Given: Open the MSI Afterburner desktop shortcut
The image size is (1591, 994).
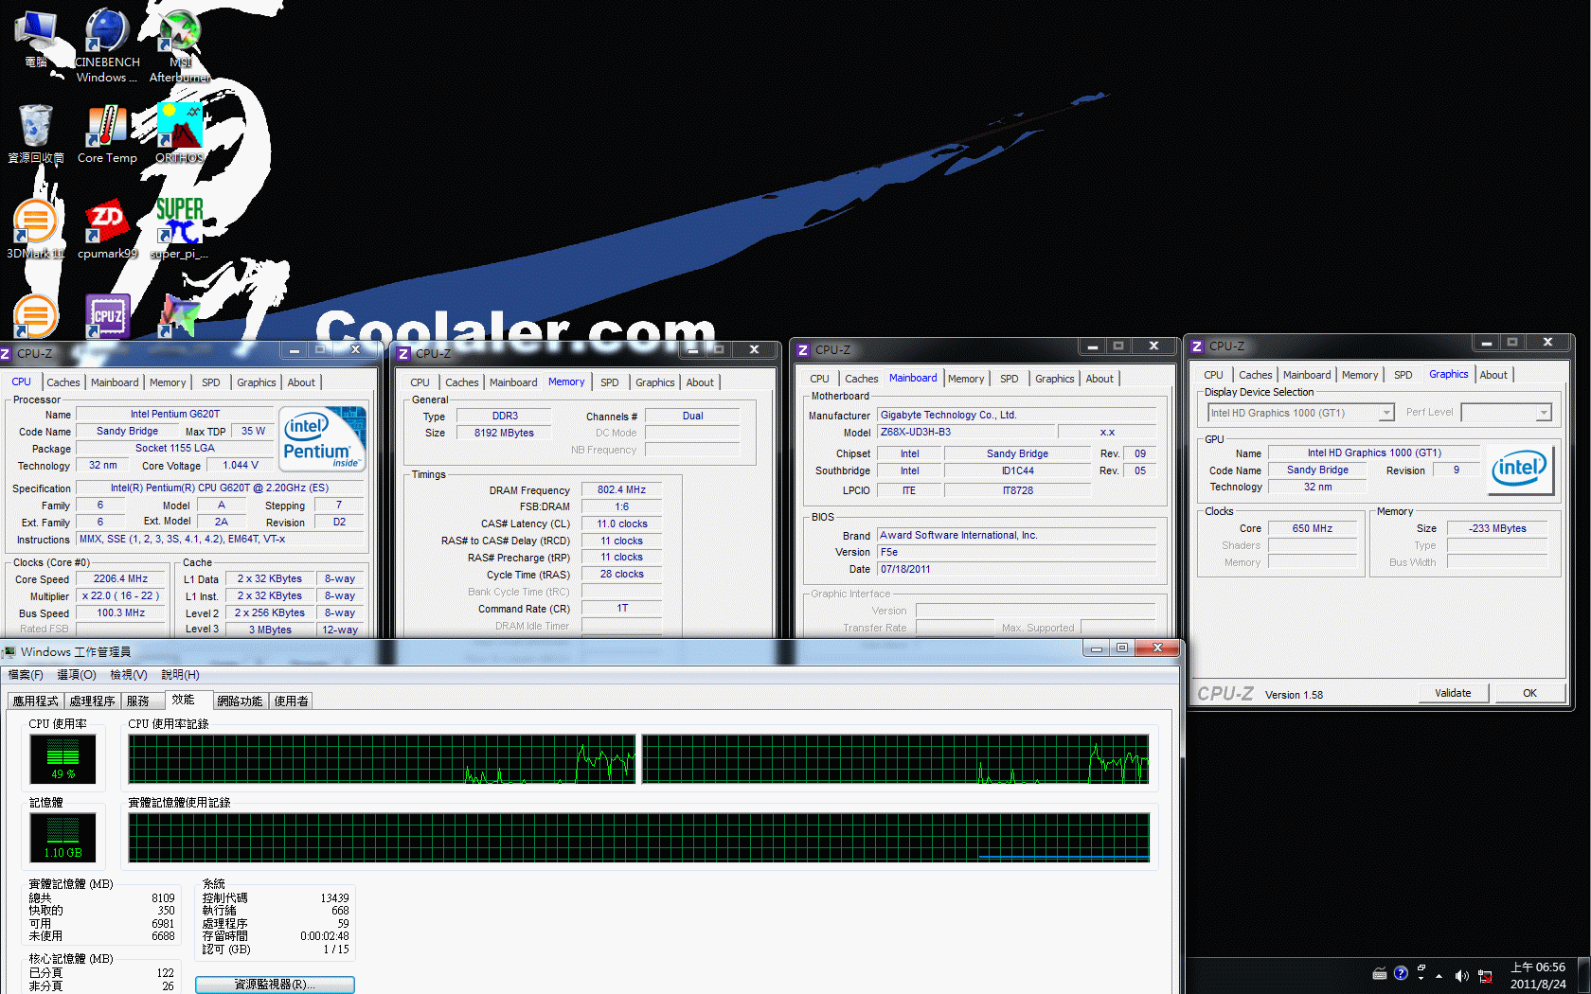Looking at the screenshot, I should (180, 44).
